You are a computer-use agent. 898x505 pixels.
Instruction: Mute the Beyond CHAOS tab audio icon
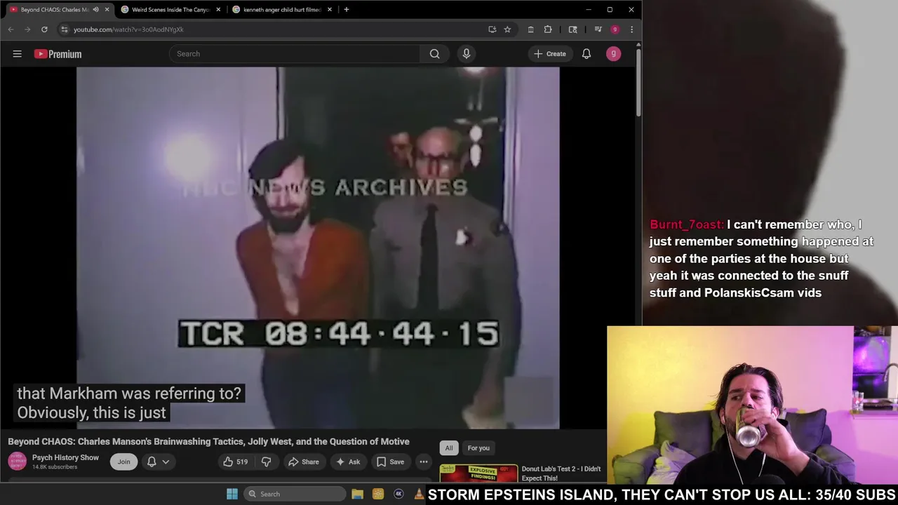[x=96, y=10]
